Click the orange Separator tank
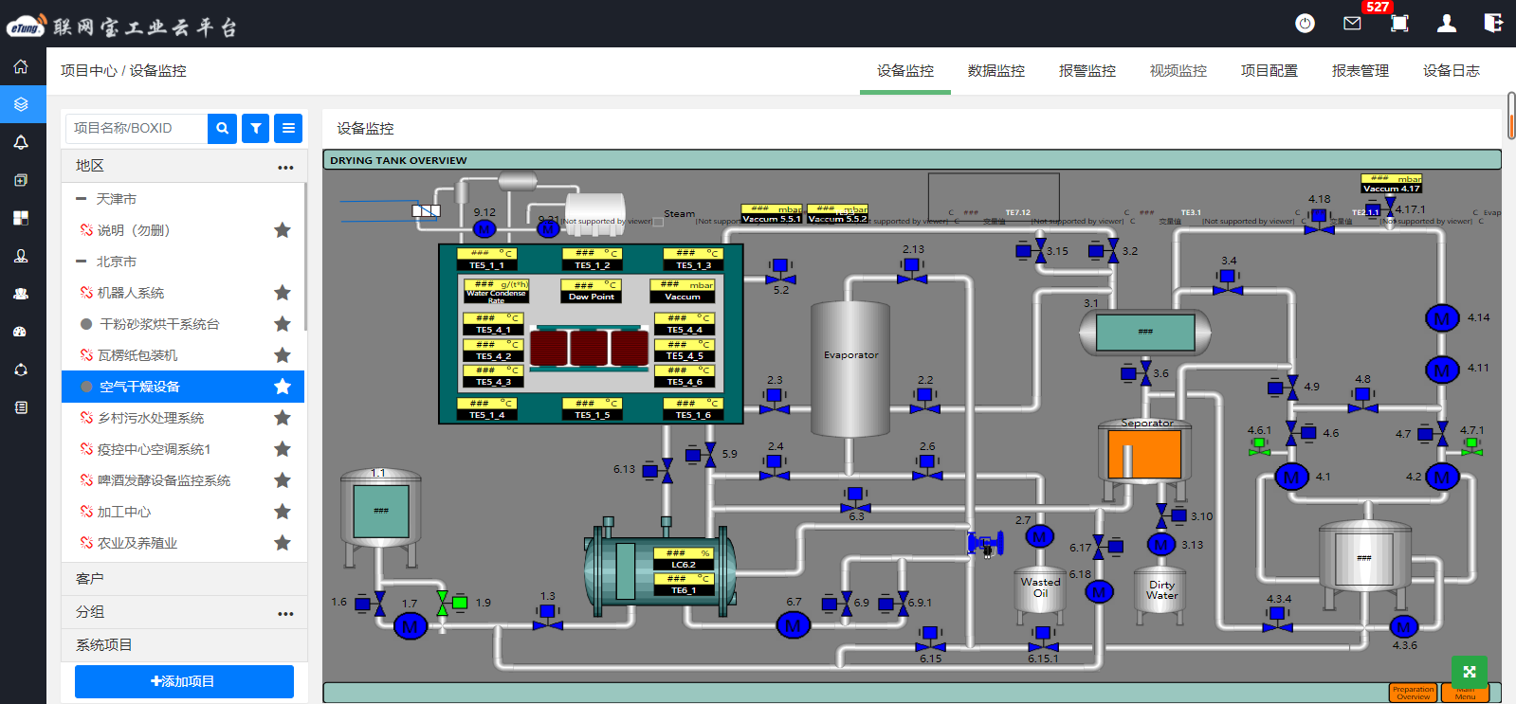This screenshot has height=704, width=1516. (x=1144, y=455)
